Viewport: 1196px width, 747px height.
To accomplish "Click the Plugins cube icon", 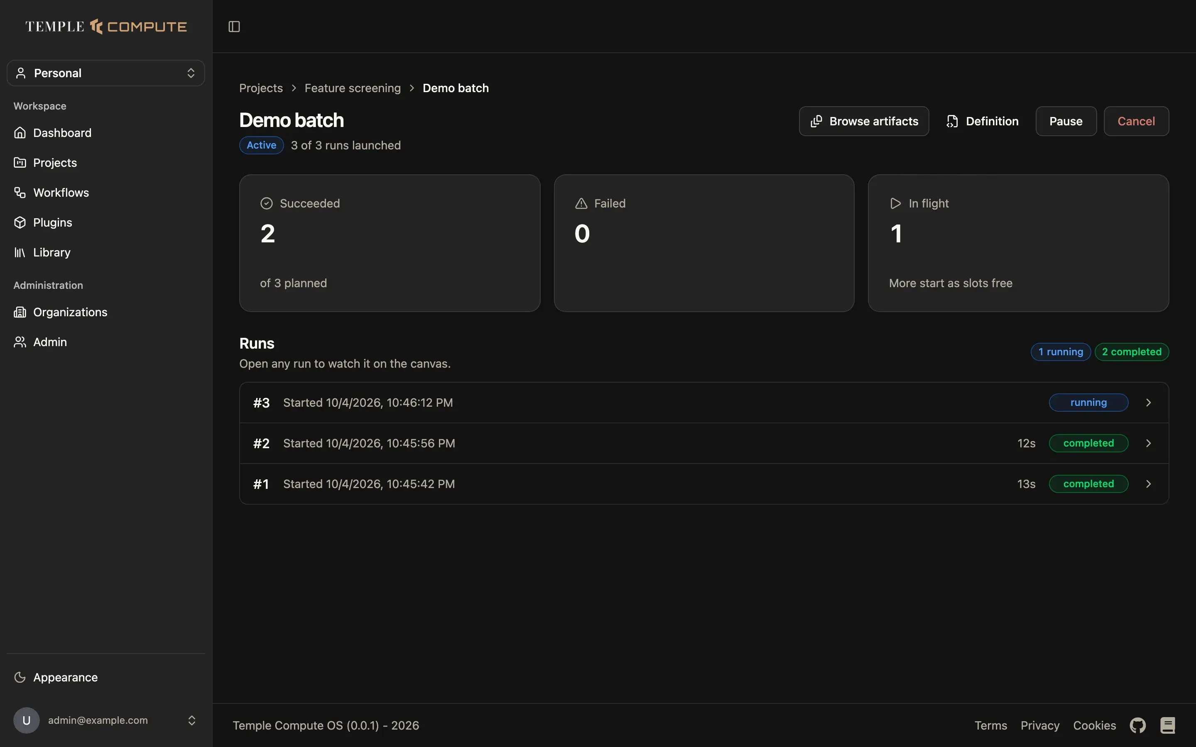I will pos(20,222).
